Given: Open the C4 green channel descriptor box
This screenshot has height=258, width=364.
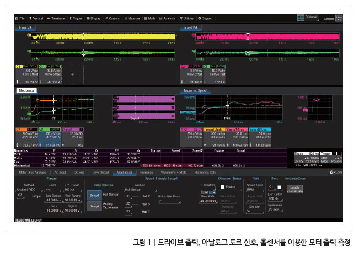Looking at the screenshot, I should (50, 74).
